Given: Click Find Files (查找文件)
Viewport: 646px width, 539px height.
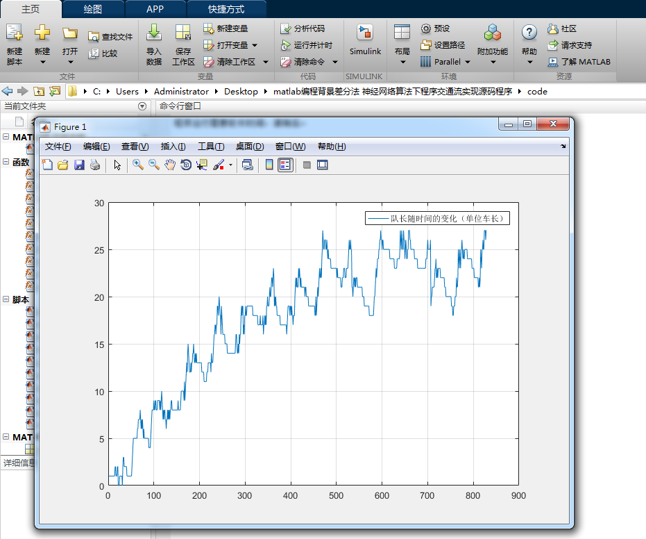Looking at the screenshot, I should pos(110,37).
